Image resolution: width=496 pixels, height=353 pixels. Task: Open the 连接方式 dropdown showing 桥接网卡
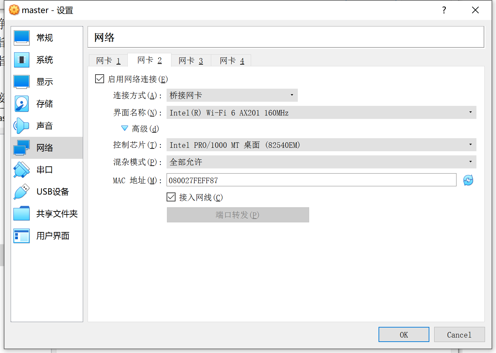(232, 95)
